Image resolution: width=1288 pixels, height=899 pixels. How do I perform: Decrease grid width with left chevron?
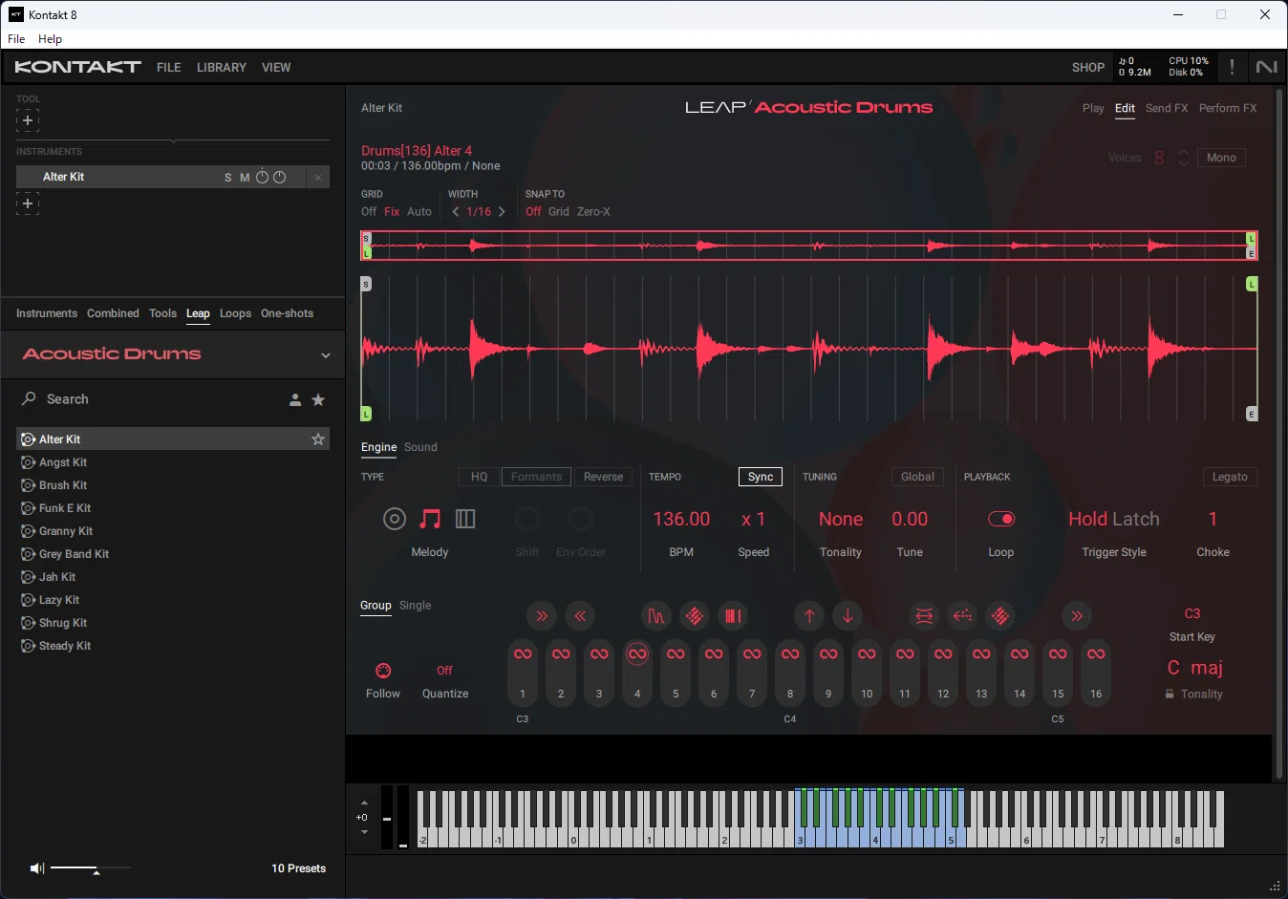[456, 212]
